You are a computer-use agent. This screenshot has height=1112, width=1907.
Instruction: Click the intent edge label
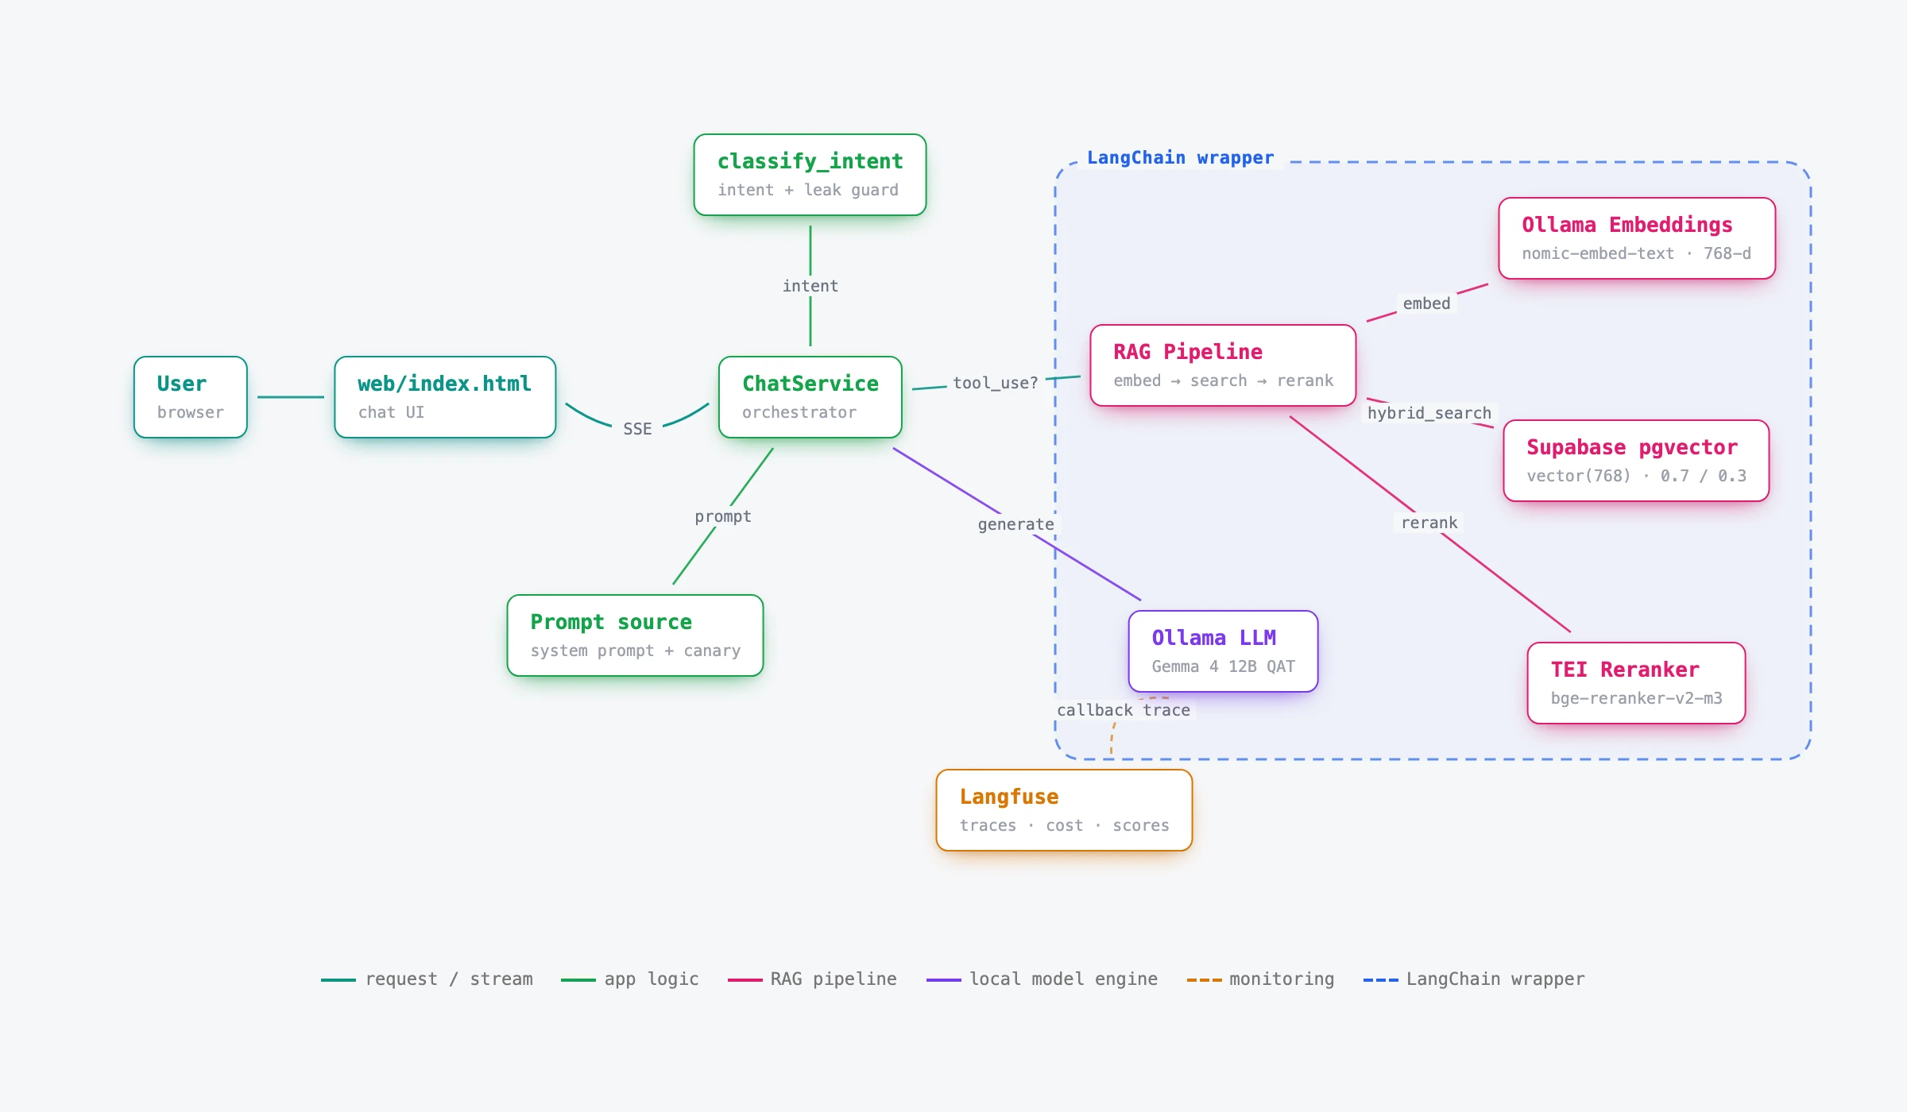pos(810,286)
